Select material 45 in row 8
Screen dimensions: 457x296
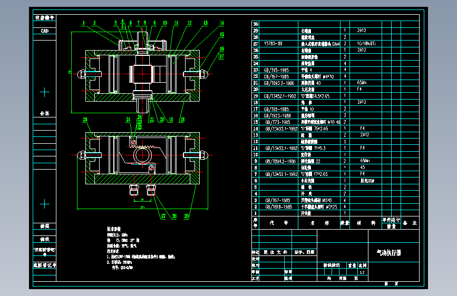coord(363,167)
